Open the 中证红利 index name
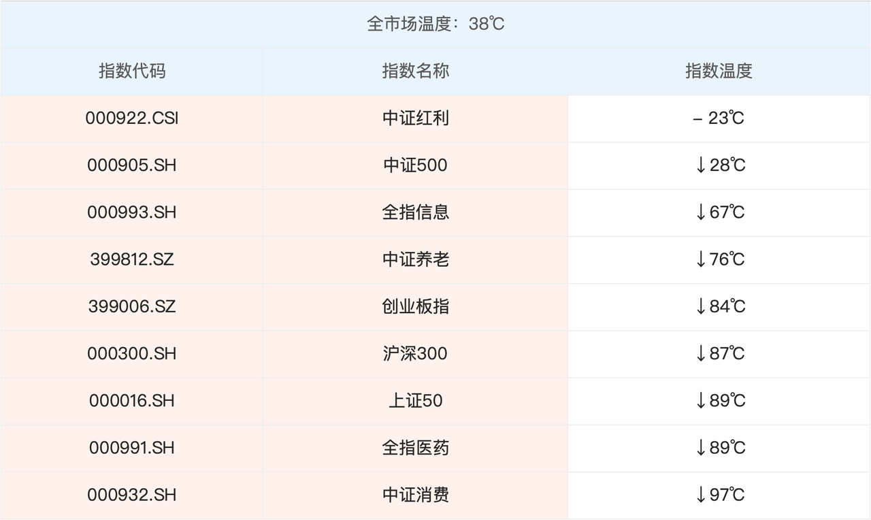871x520 pixels. point(415,118)
